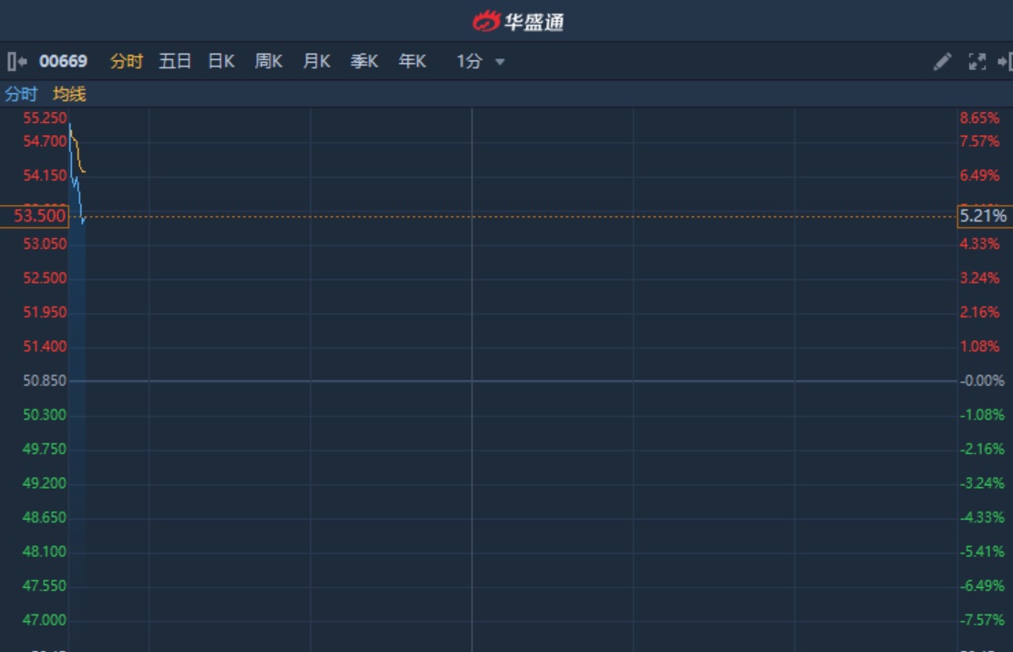Collapse the left panel arrow icon
Screen dimensions: 1013x652
pyautogui.click(x=16, y=61)
